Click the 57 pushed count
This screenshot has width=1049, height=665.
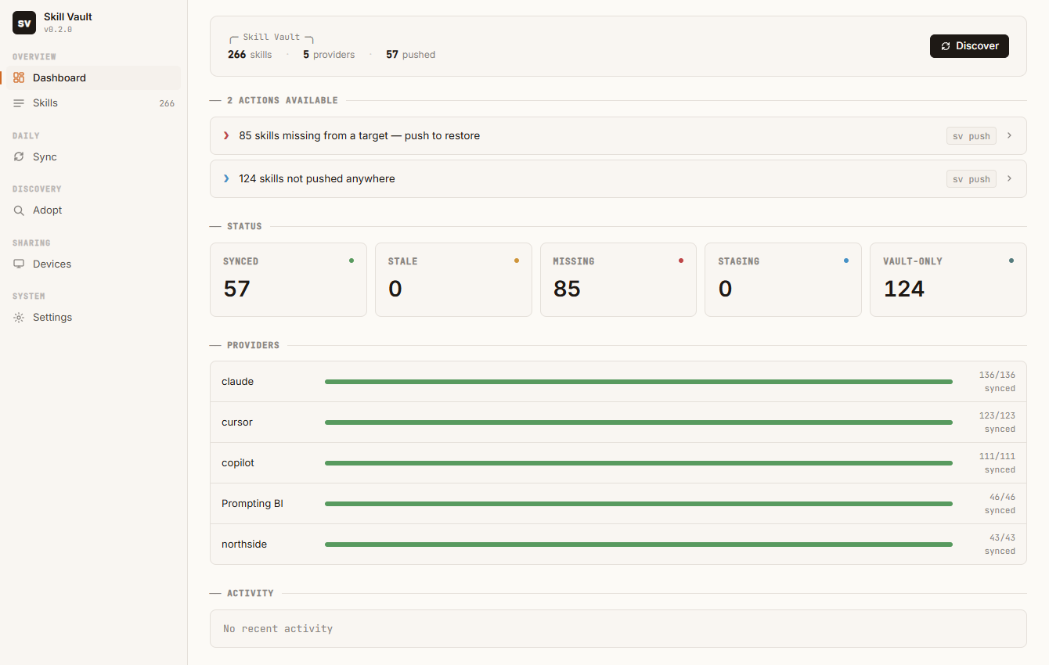(411, 55)
